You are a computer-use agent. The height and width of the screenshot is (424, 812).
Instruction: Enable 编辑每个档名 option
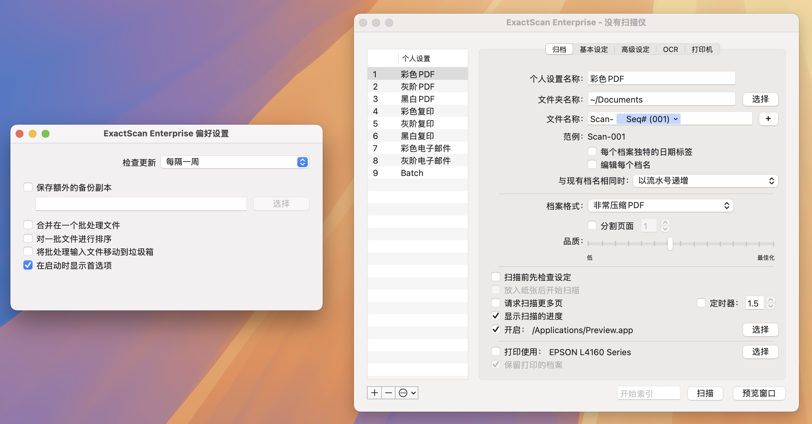[x=592, y=165]
